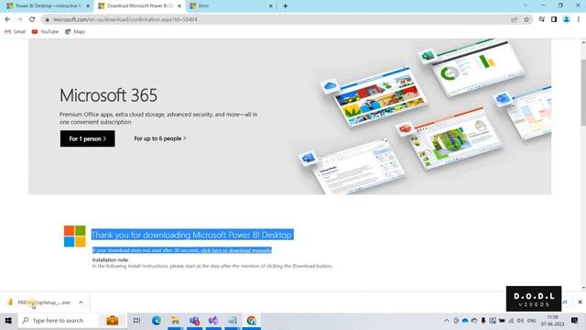Click the Installation note text

(x=110, y=259)
